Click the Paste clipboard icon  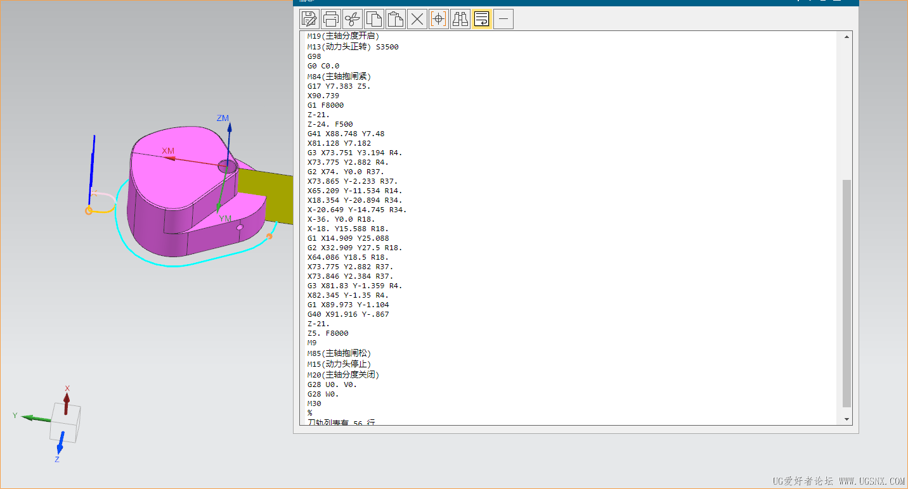[395, 19]
